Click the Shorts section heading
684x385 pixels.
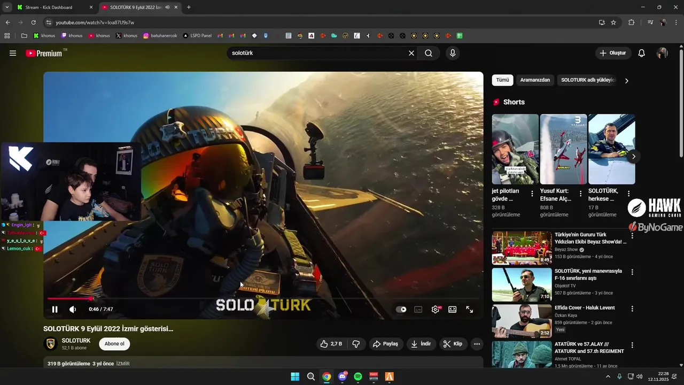514,102
